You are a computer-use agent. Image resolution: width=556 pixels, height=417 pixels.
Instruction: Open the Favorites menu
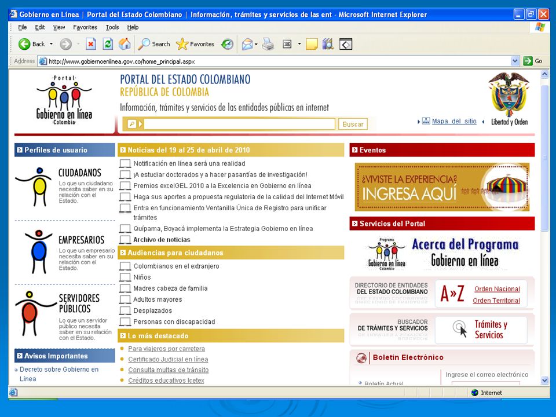tap(85, 27)
